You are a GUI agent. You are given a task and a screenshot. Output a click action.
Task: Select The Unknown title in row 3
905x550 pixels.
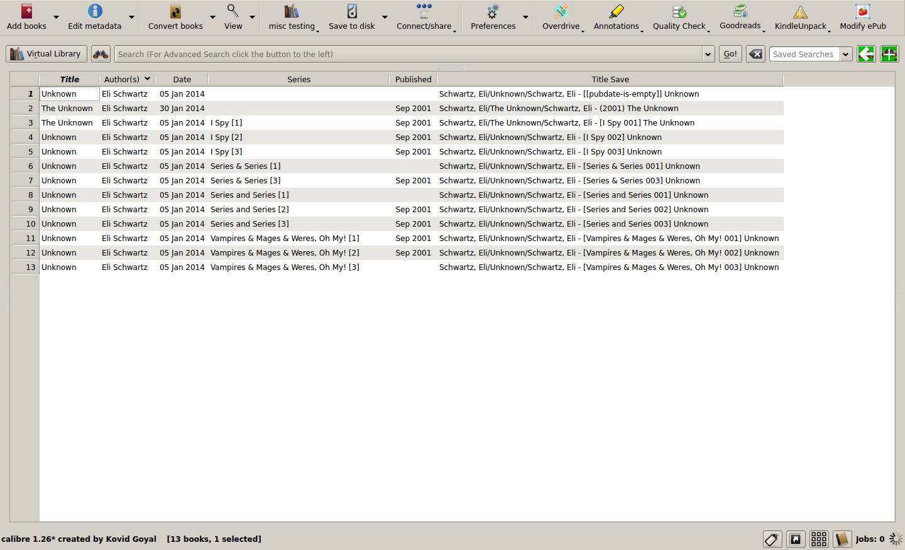click(x=70, y=123)
